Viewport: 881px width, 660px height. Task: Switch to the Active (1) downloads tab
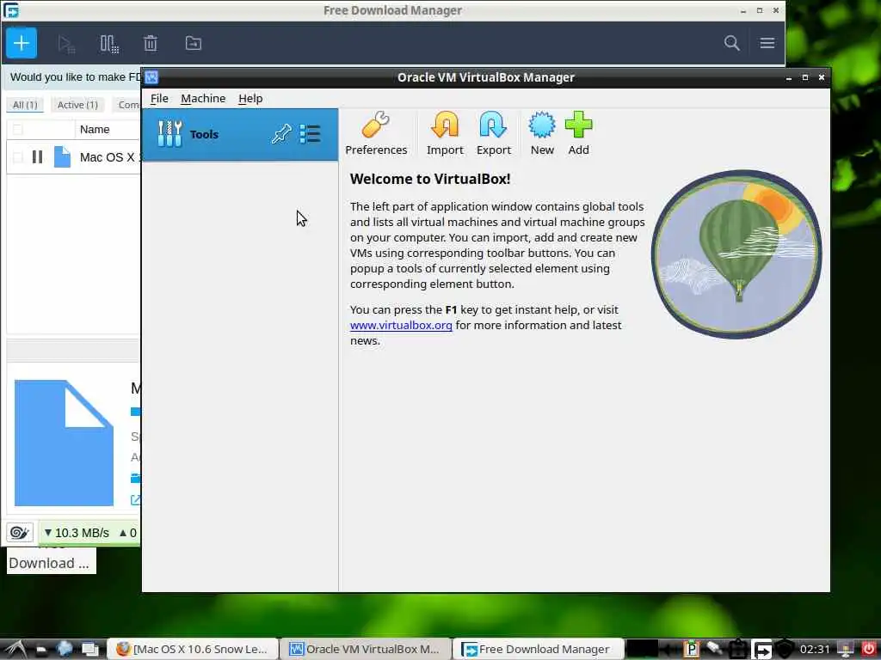pos(77,105)
